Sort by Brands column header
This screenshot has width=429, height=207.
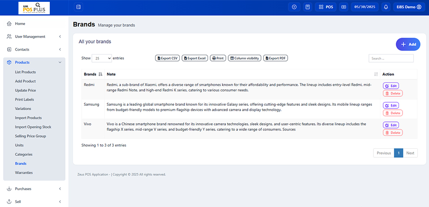coord(93,74)
